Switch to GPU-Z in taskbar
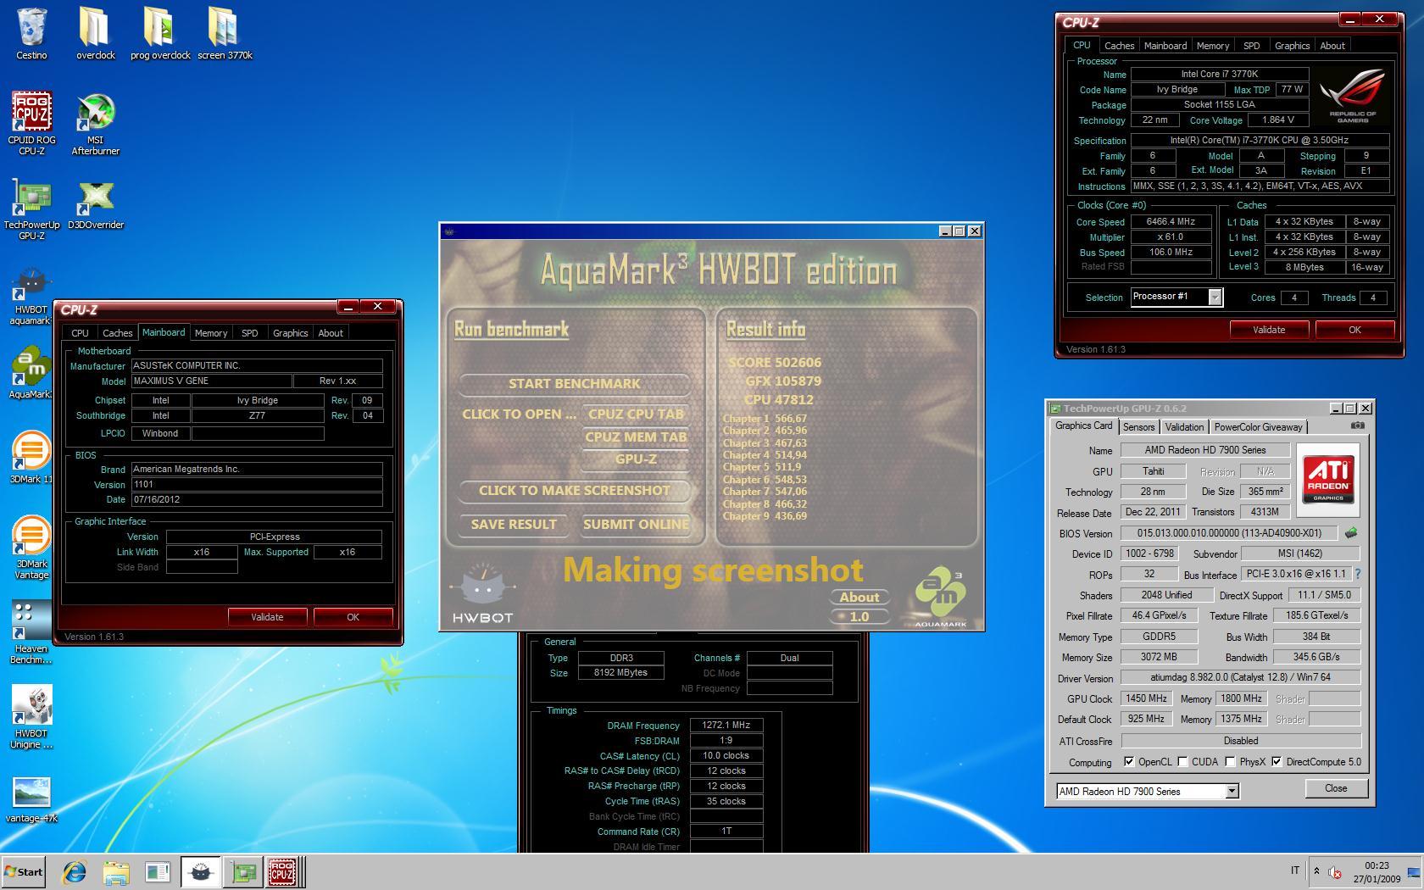1424x890 pixels. pyautogui.click(x=243, y=871)
